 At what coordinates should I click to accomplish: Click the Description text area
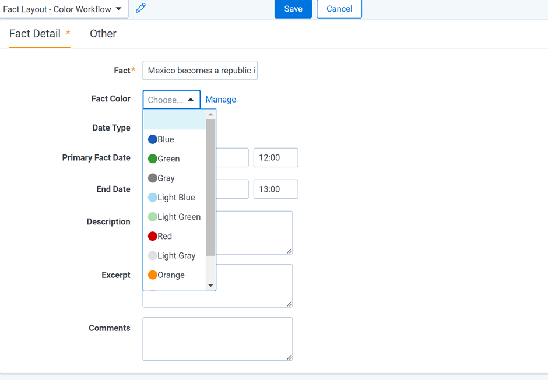(x=254, y=233)
